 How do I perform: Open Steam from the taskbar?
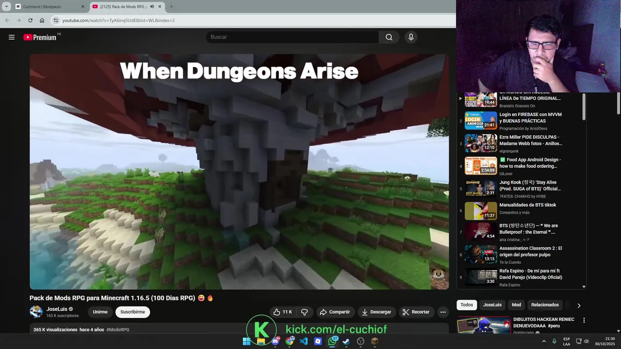[x=346, y=341]
